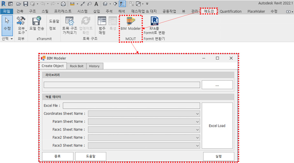This screenshot has width=294, height=163.
Task: Open the Default 3D View house icon
Action: coord(105,4)
